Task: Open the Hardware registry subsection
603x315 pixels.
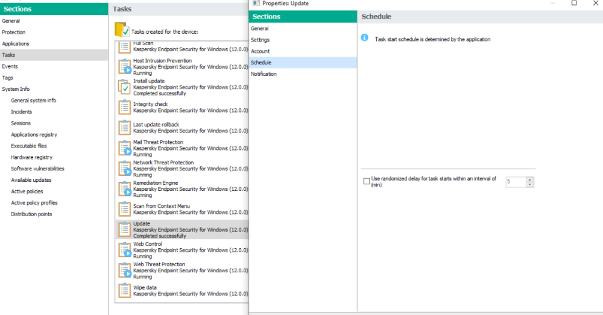Action: point(31,157)
